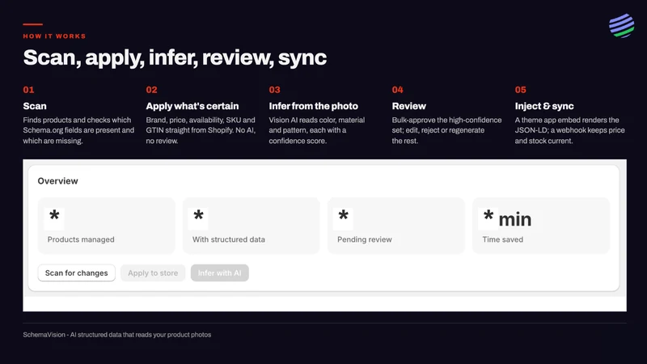The image size is (647, 364).
Task: Click the 'Apply what's certain' heading
Action: (192, 106)
